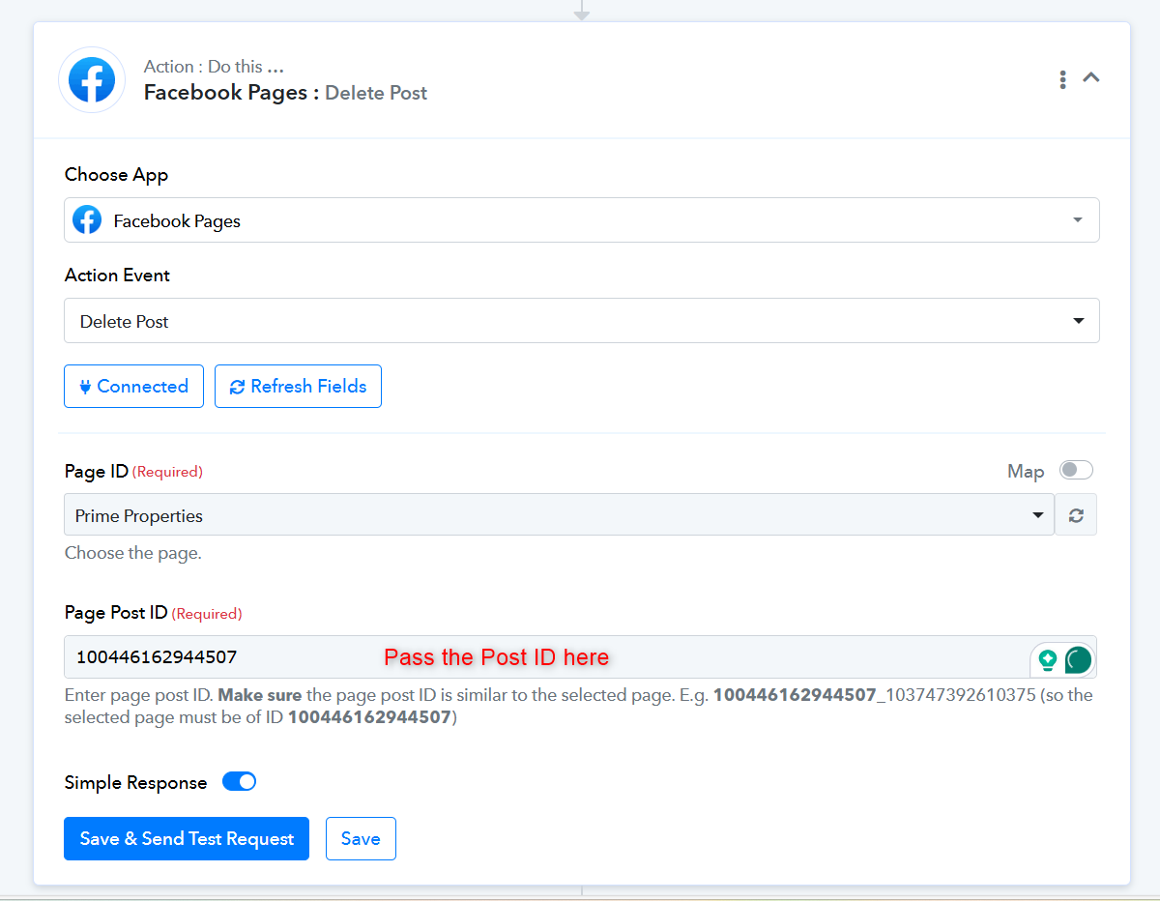
Task: Click the white Save button
Action: 361,839
